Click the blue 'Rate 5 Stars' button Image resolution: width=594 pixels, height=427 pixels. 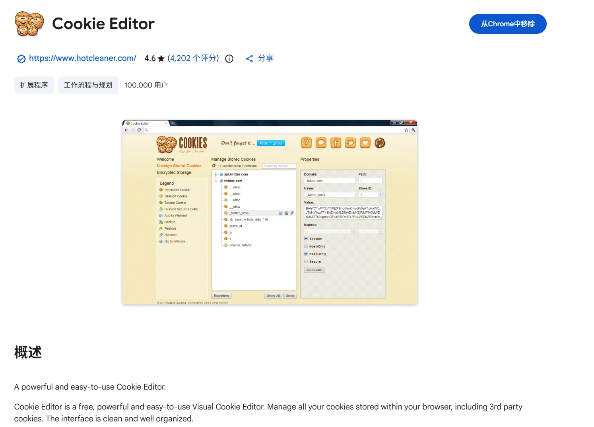tap(271, 143)
